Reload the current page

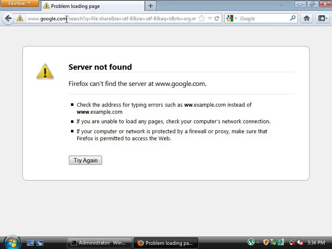click(217, 18)
